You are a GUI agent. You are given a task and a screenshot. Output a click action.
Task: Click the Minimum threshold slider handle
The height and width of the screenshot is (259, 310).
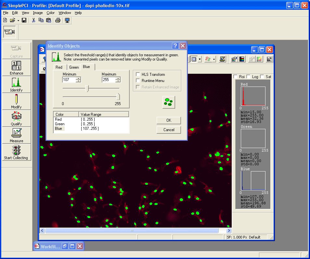[x=87, y=89]
